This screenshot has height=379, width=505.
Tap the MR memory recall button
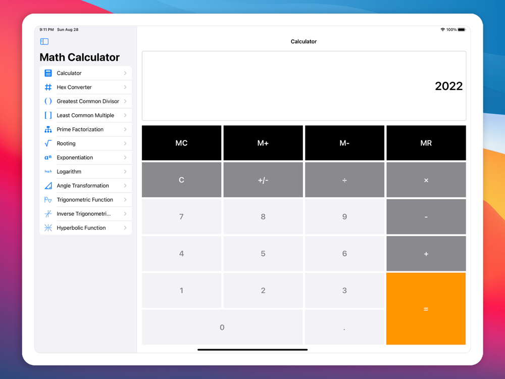click(x=426, y=143)
